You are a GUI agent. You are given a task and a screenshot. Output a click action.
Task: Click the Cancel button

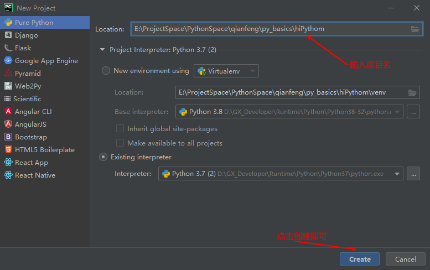(405, 259)
